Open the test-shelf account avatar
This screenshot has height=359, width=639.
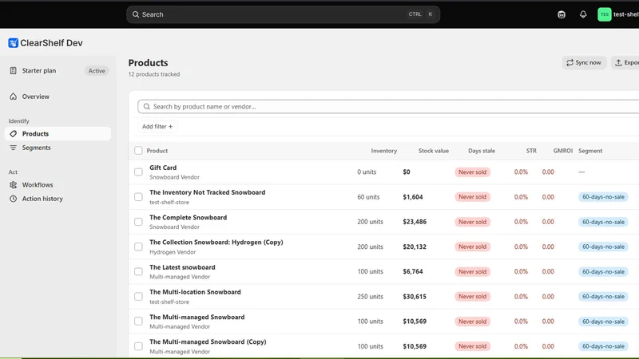pyautogui.click(x=605, y=14)
